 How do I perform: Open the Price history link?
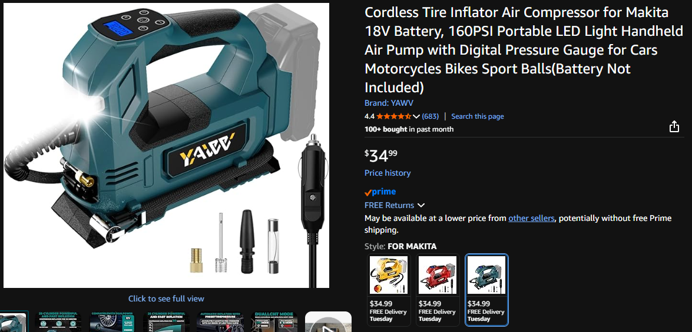[388, 173]
